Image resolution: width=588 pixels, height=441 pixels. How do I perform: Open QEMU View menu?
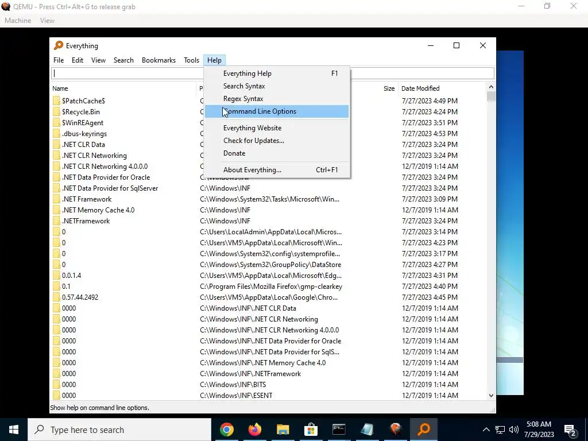(x=47, y=21)
